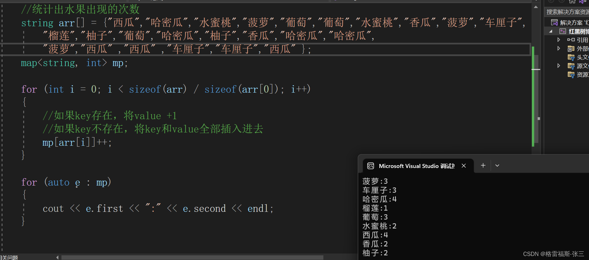Click 'for (auto e : mp)' line
The width and height of the screenshot is (589, 260).
coord(66,182)
